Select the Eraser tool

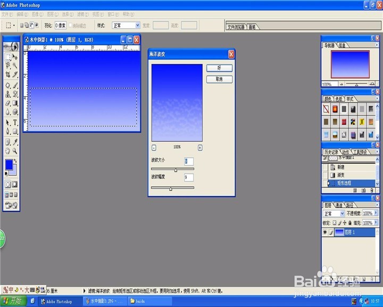8,103
